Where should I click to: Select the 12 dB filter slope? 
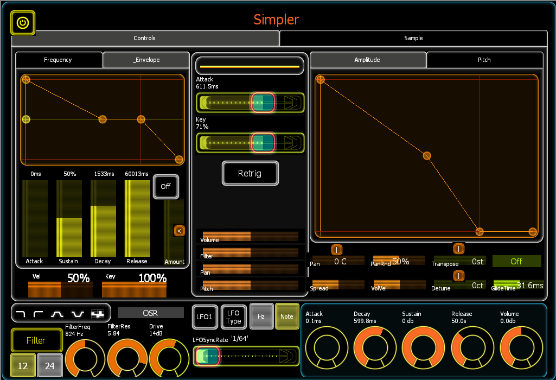pos(23,365)
